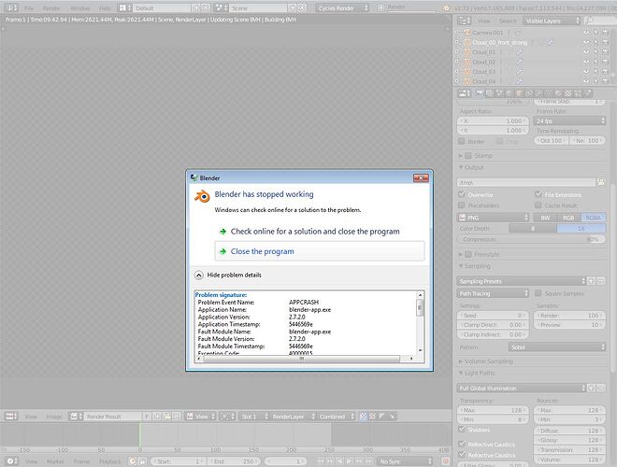Toggle renderability camera icon for Cloud_03
This screenshot has width=617, height=467.
(605, 72)
